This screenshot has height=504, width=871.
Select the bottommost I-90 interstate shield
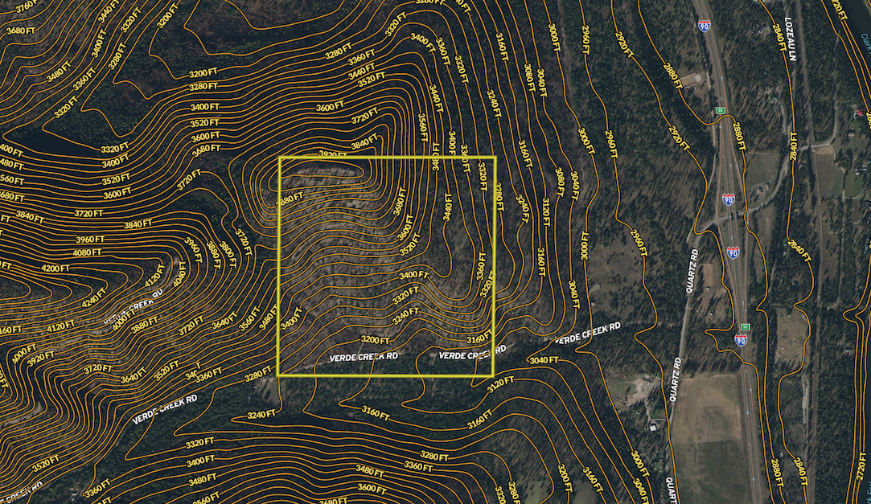[x=741, y=340]
